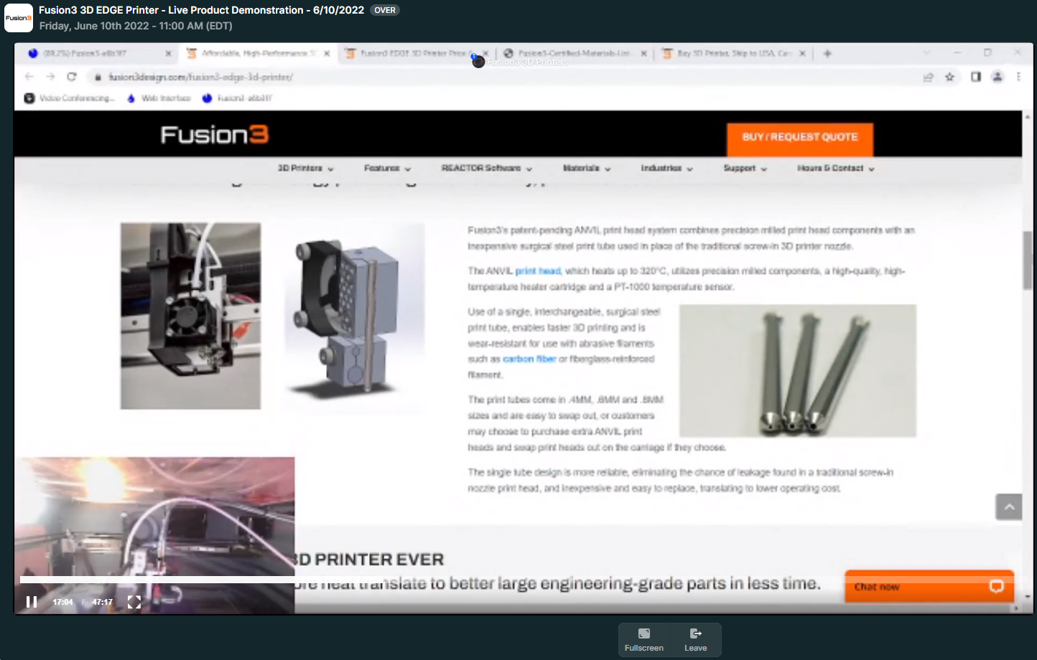Image resolution: width=1037 pixels, height=660 pixels.
Task: Reload the page with refresh icon
Action: [x=71, y=77]
